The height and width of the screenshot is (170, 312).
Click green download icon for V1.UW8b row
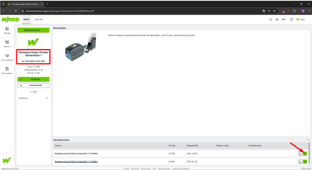[305, 153]
